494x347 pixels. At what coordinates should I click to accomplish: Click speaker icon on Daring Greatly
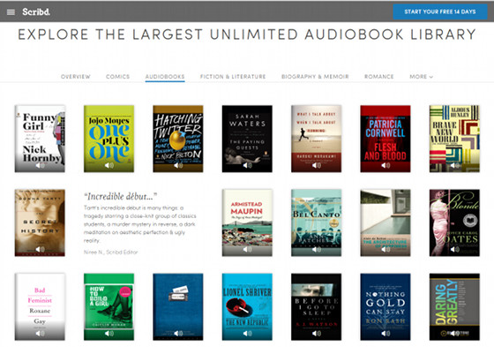pyautogui.click(x=454, y=333)
